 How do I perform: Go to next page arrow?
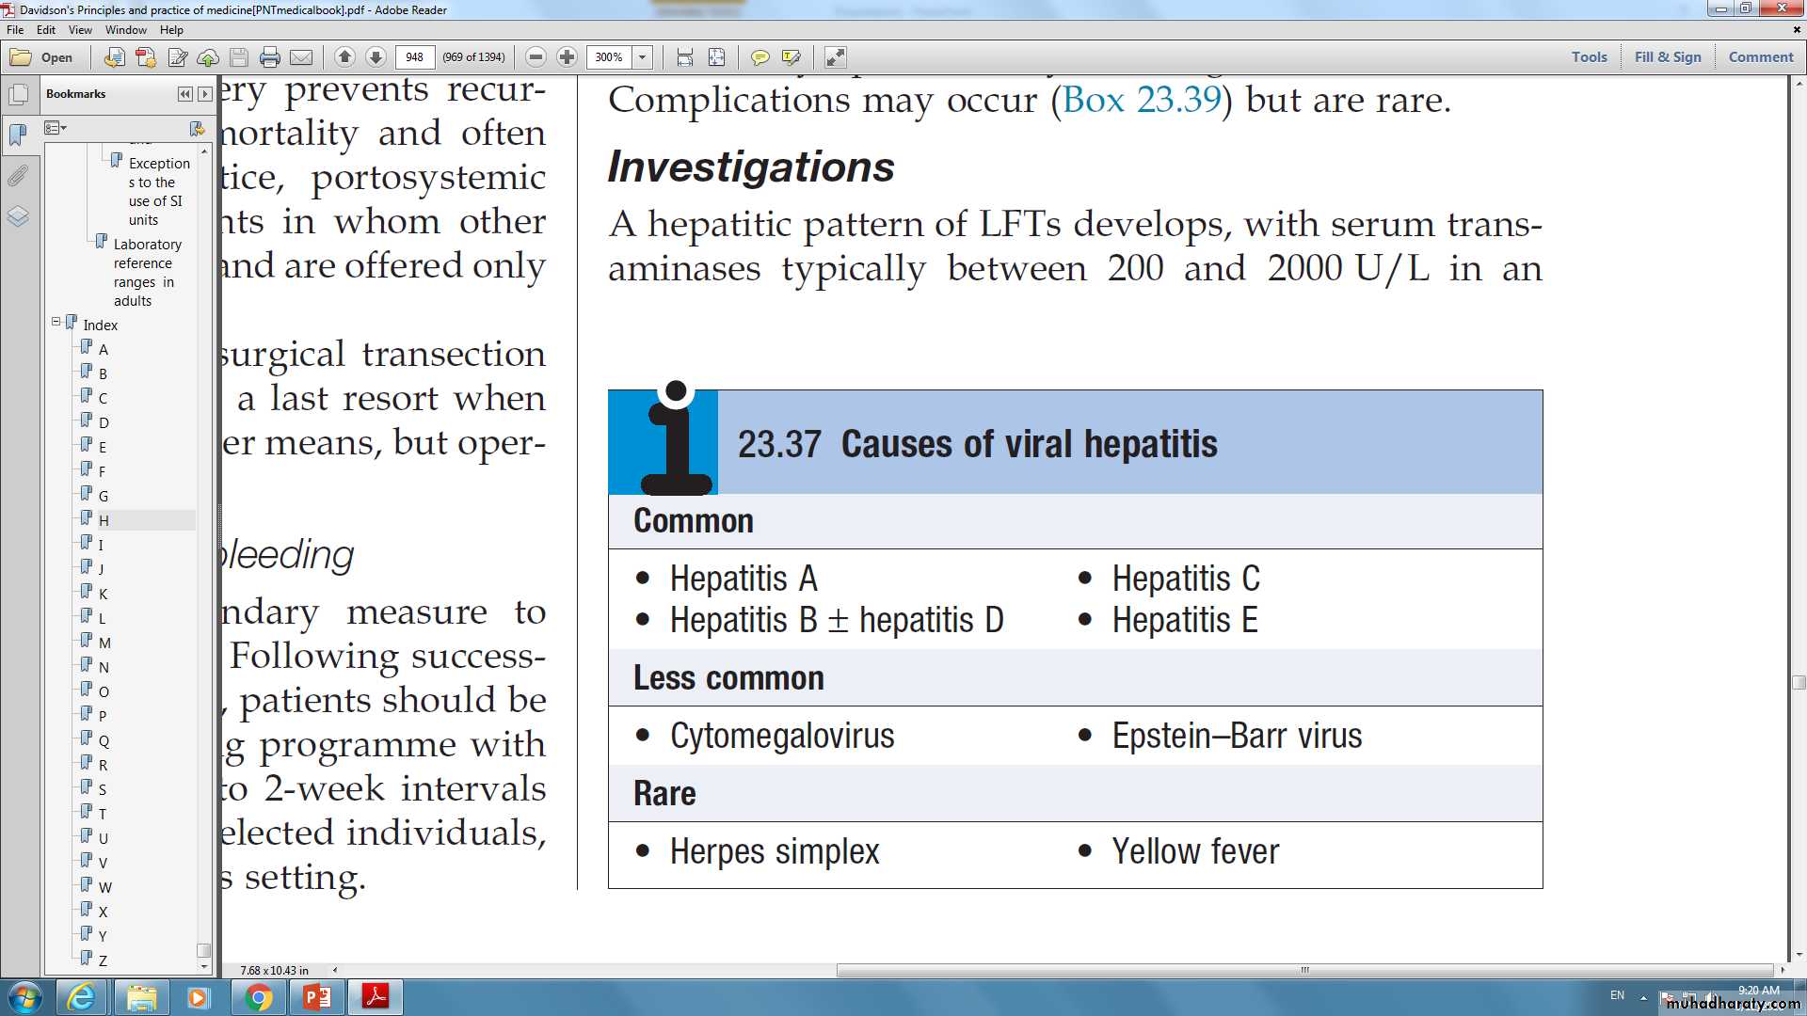pos(376,57)
